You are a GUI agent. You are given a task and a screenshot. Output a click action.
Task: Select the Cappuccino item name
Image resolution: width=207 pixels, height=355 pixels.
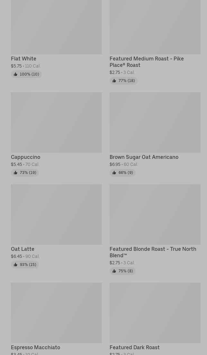[x=25, y=157]
